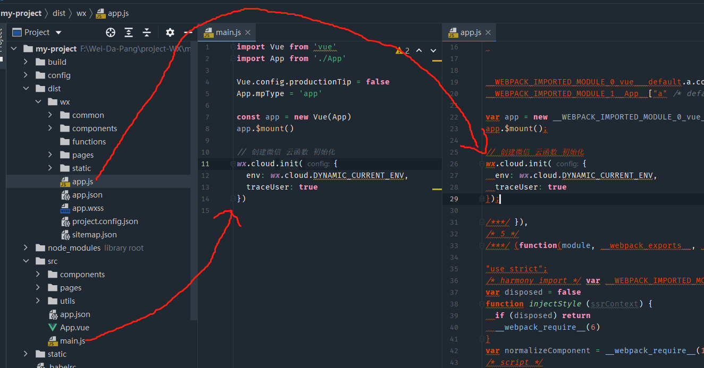The height and width of the screenshot is (368, 704).
Task: Expand the config folder
Action: 26,75
